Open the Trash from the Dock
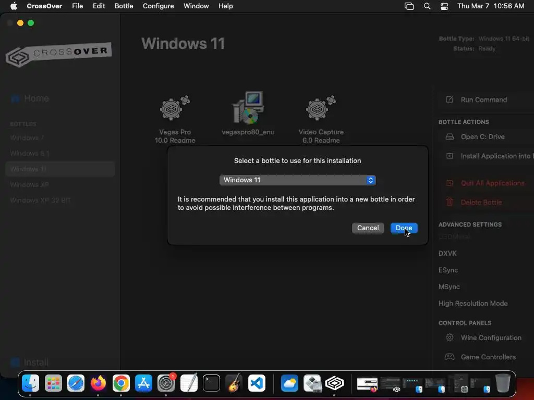 click(503, 383)
